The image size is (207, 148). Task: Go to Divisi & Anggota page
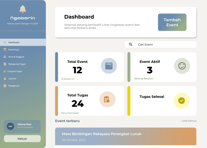point(23,57)
